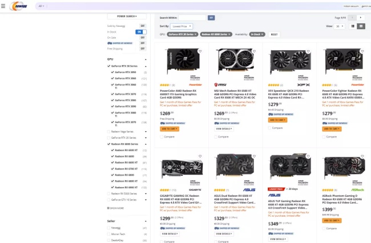371x243 pixels.
Task: Open GIGABYTE Gaming OC Radeon product image
Action: click(x=182, y=168)
